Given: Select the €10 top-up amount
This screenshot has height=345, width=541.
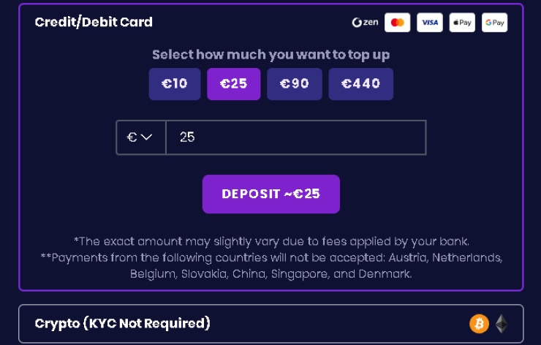Looking at the screenshot, I should 175,84.
